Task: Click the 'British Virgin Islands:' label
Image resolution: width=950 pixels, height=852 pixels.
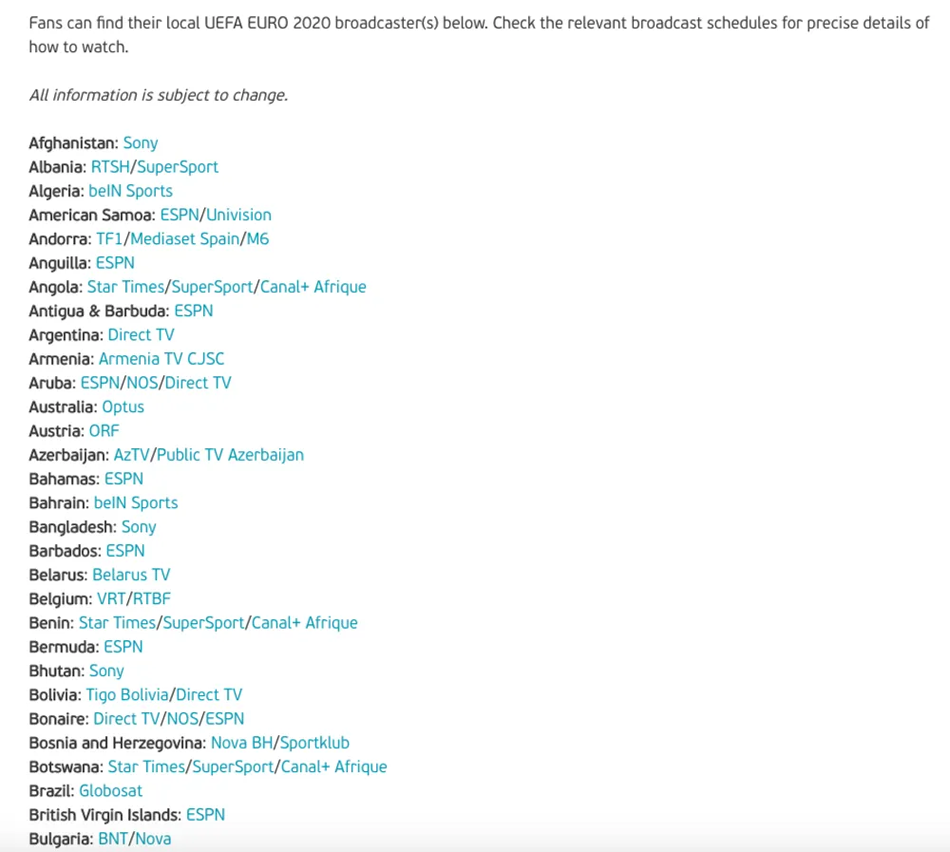Action: [x=105, y=815]
